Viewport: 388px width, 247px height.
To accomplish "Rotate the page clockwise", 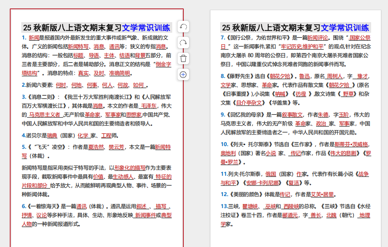I will pos(183,42).
